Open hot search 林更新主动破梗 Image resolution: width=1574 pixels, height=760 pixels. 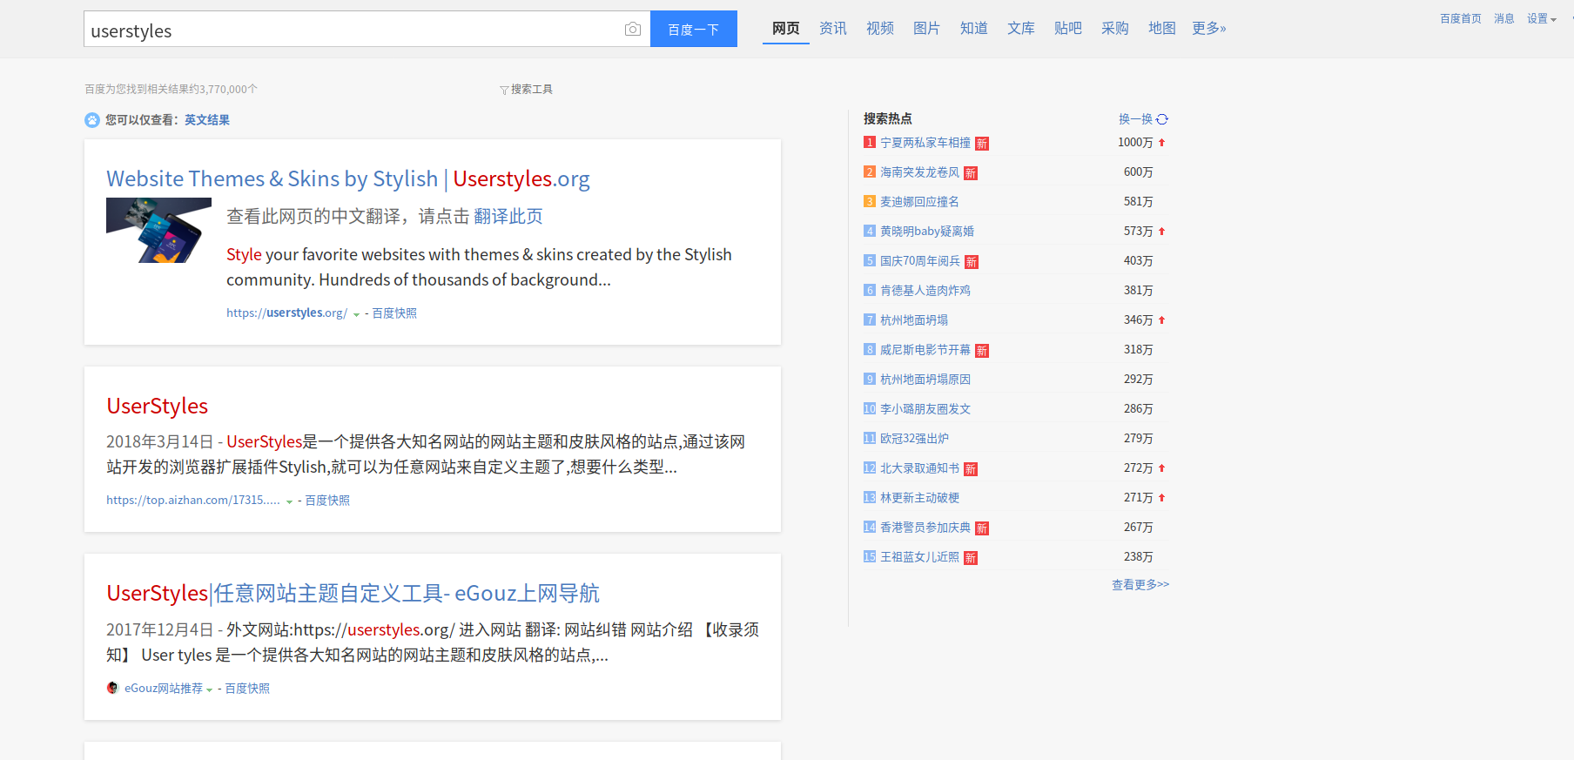919,498
